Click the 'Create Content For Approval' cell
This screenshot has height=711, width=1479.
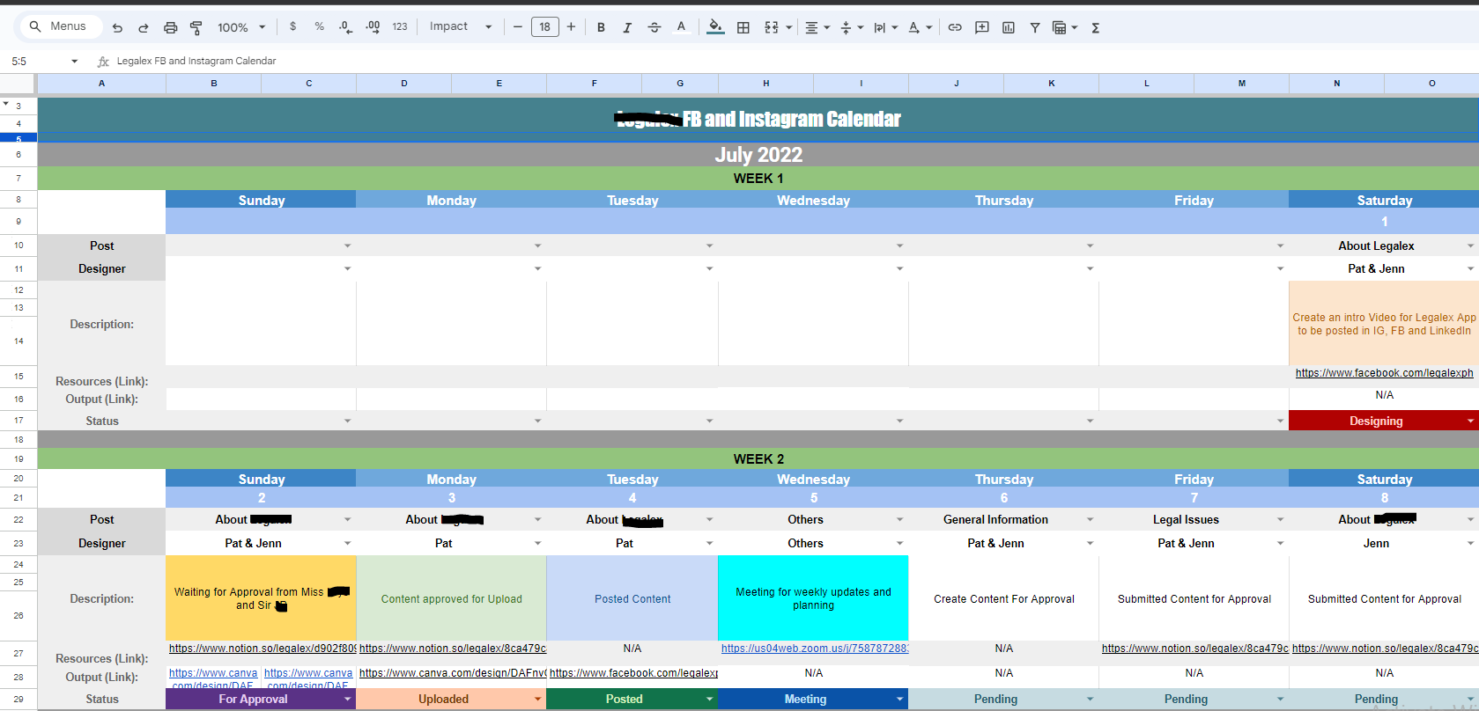click(x=1004, y=598)
